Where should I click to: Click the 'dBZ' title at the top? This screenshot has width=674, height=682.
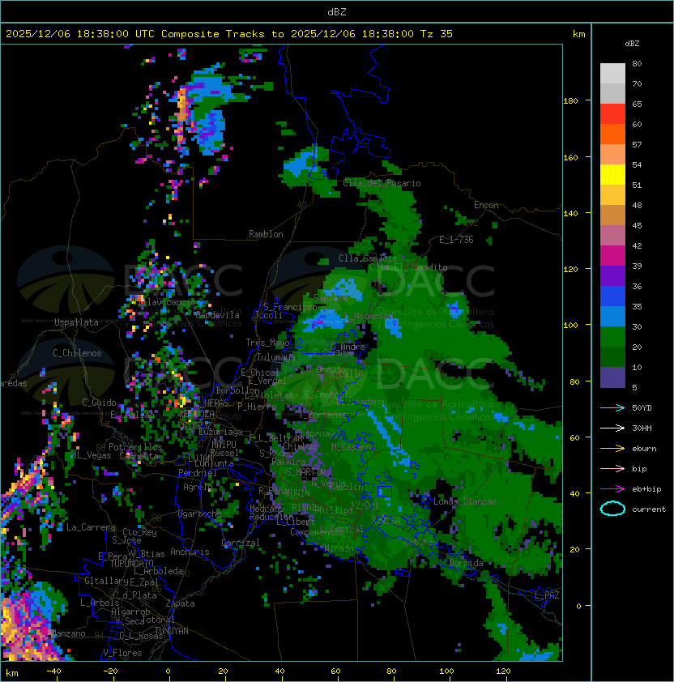337,11
